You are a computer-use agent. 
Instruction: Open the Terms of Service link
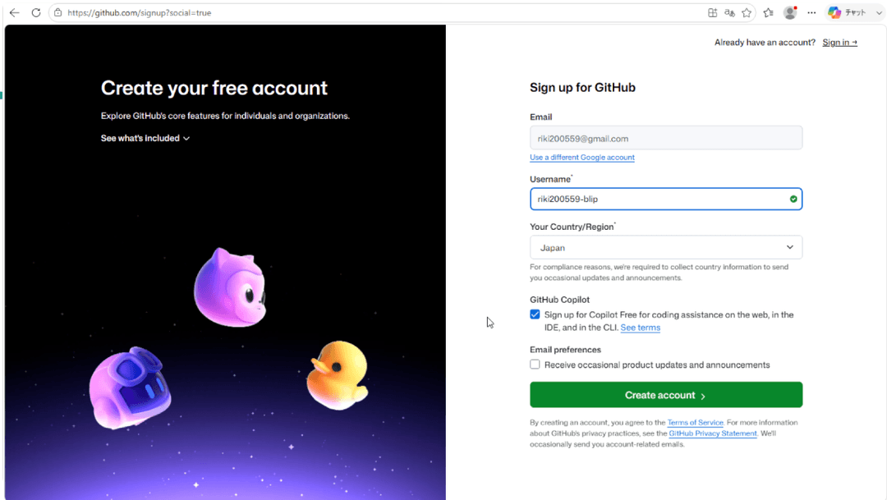click(x=696, y=423)
